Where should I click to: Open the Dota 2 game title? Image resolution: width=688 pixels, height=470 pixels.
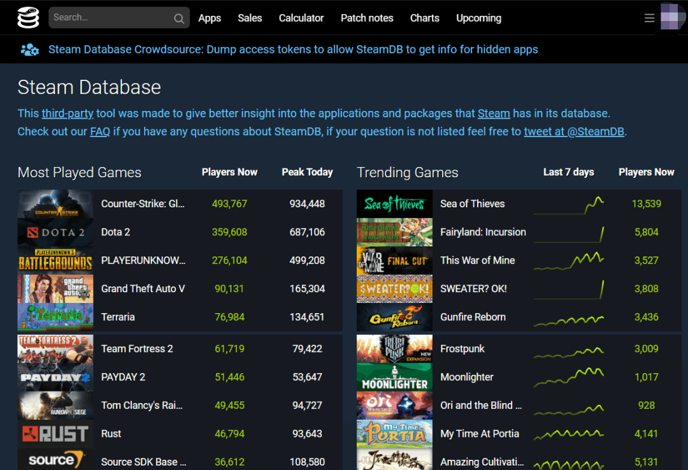(115, 232)
